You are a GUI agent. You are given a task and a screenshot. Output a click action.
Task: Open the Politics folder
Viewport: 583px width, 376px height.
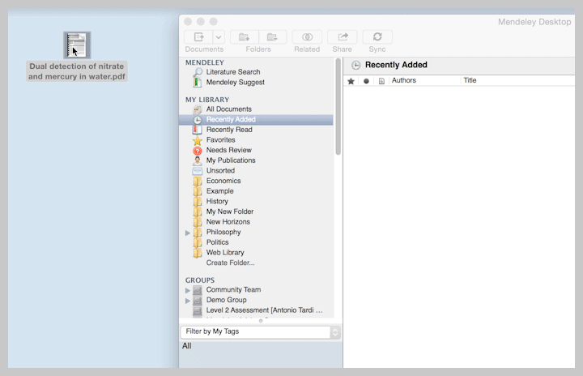218,242
